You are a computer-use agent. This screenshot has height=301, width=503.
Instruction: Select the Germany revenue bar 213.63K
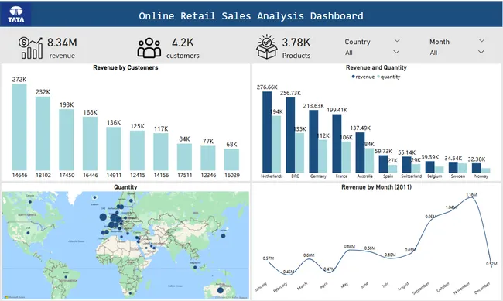tap(313, 142)
